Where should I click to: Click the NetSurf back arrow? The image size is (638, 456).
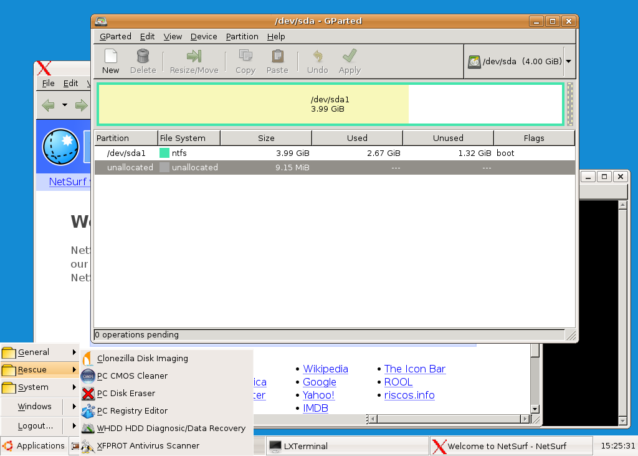coord(49,105)
